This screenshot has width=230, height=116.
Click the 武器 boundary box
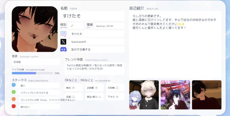[x=73, y=97]
